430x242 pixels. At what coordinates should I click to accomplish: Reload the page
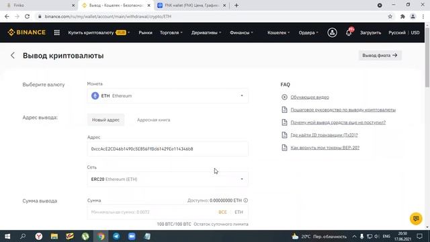(x=27, y=16)
